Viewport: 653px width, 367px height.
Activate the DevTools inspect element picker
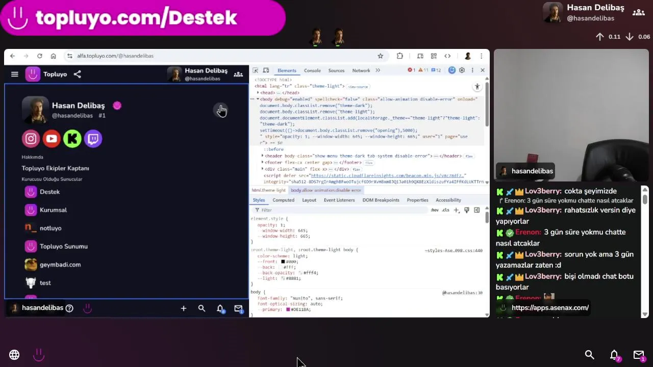pyautogui.click(x=256, y=70)
